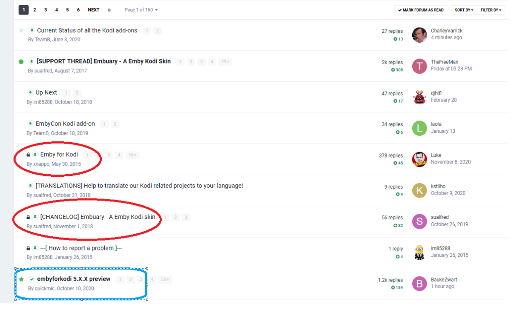Click green star icon next to embyforkodi preview

21,279
